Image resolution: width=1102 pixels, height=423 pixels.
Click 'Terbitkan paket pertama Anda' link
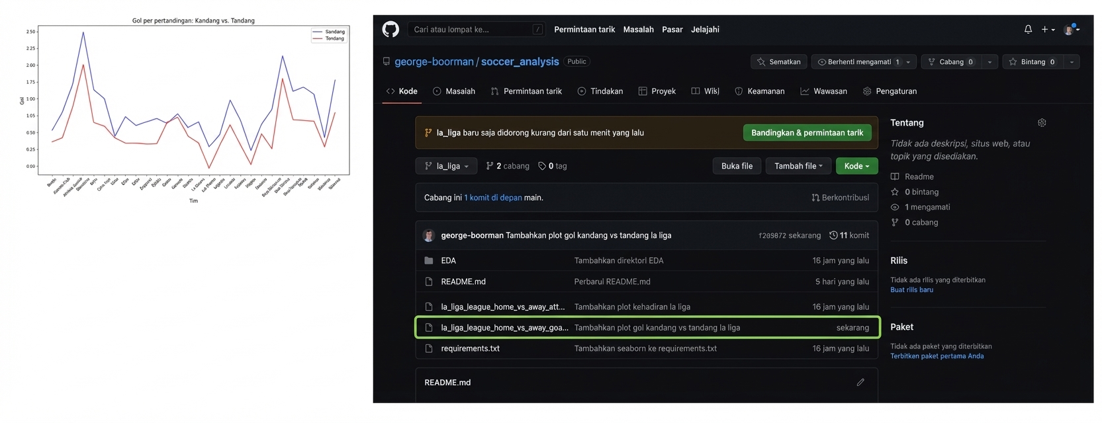pyautogui.click(x=937, y=356)
